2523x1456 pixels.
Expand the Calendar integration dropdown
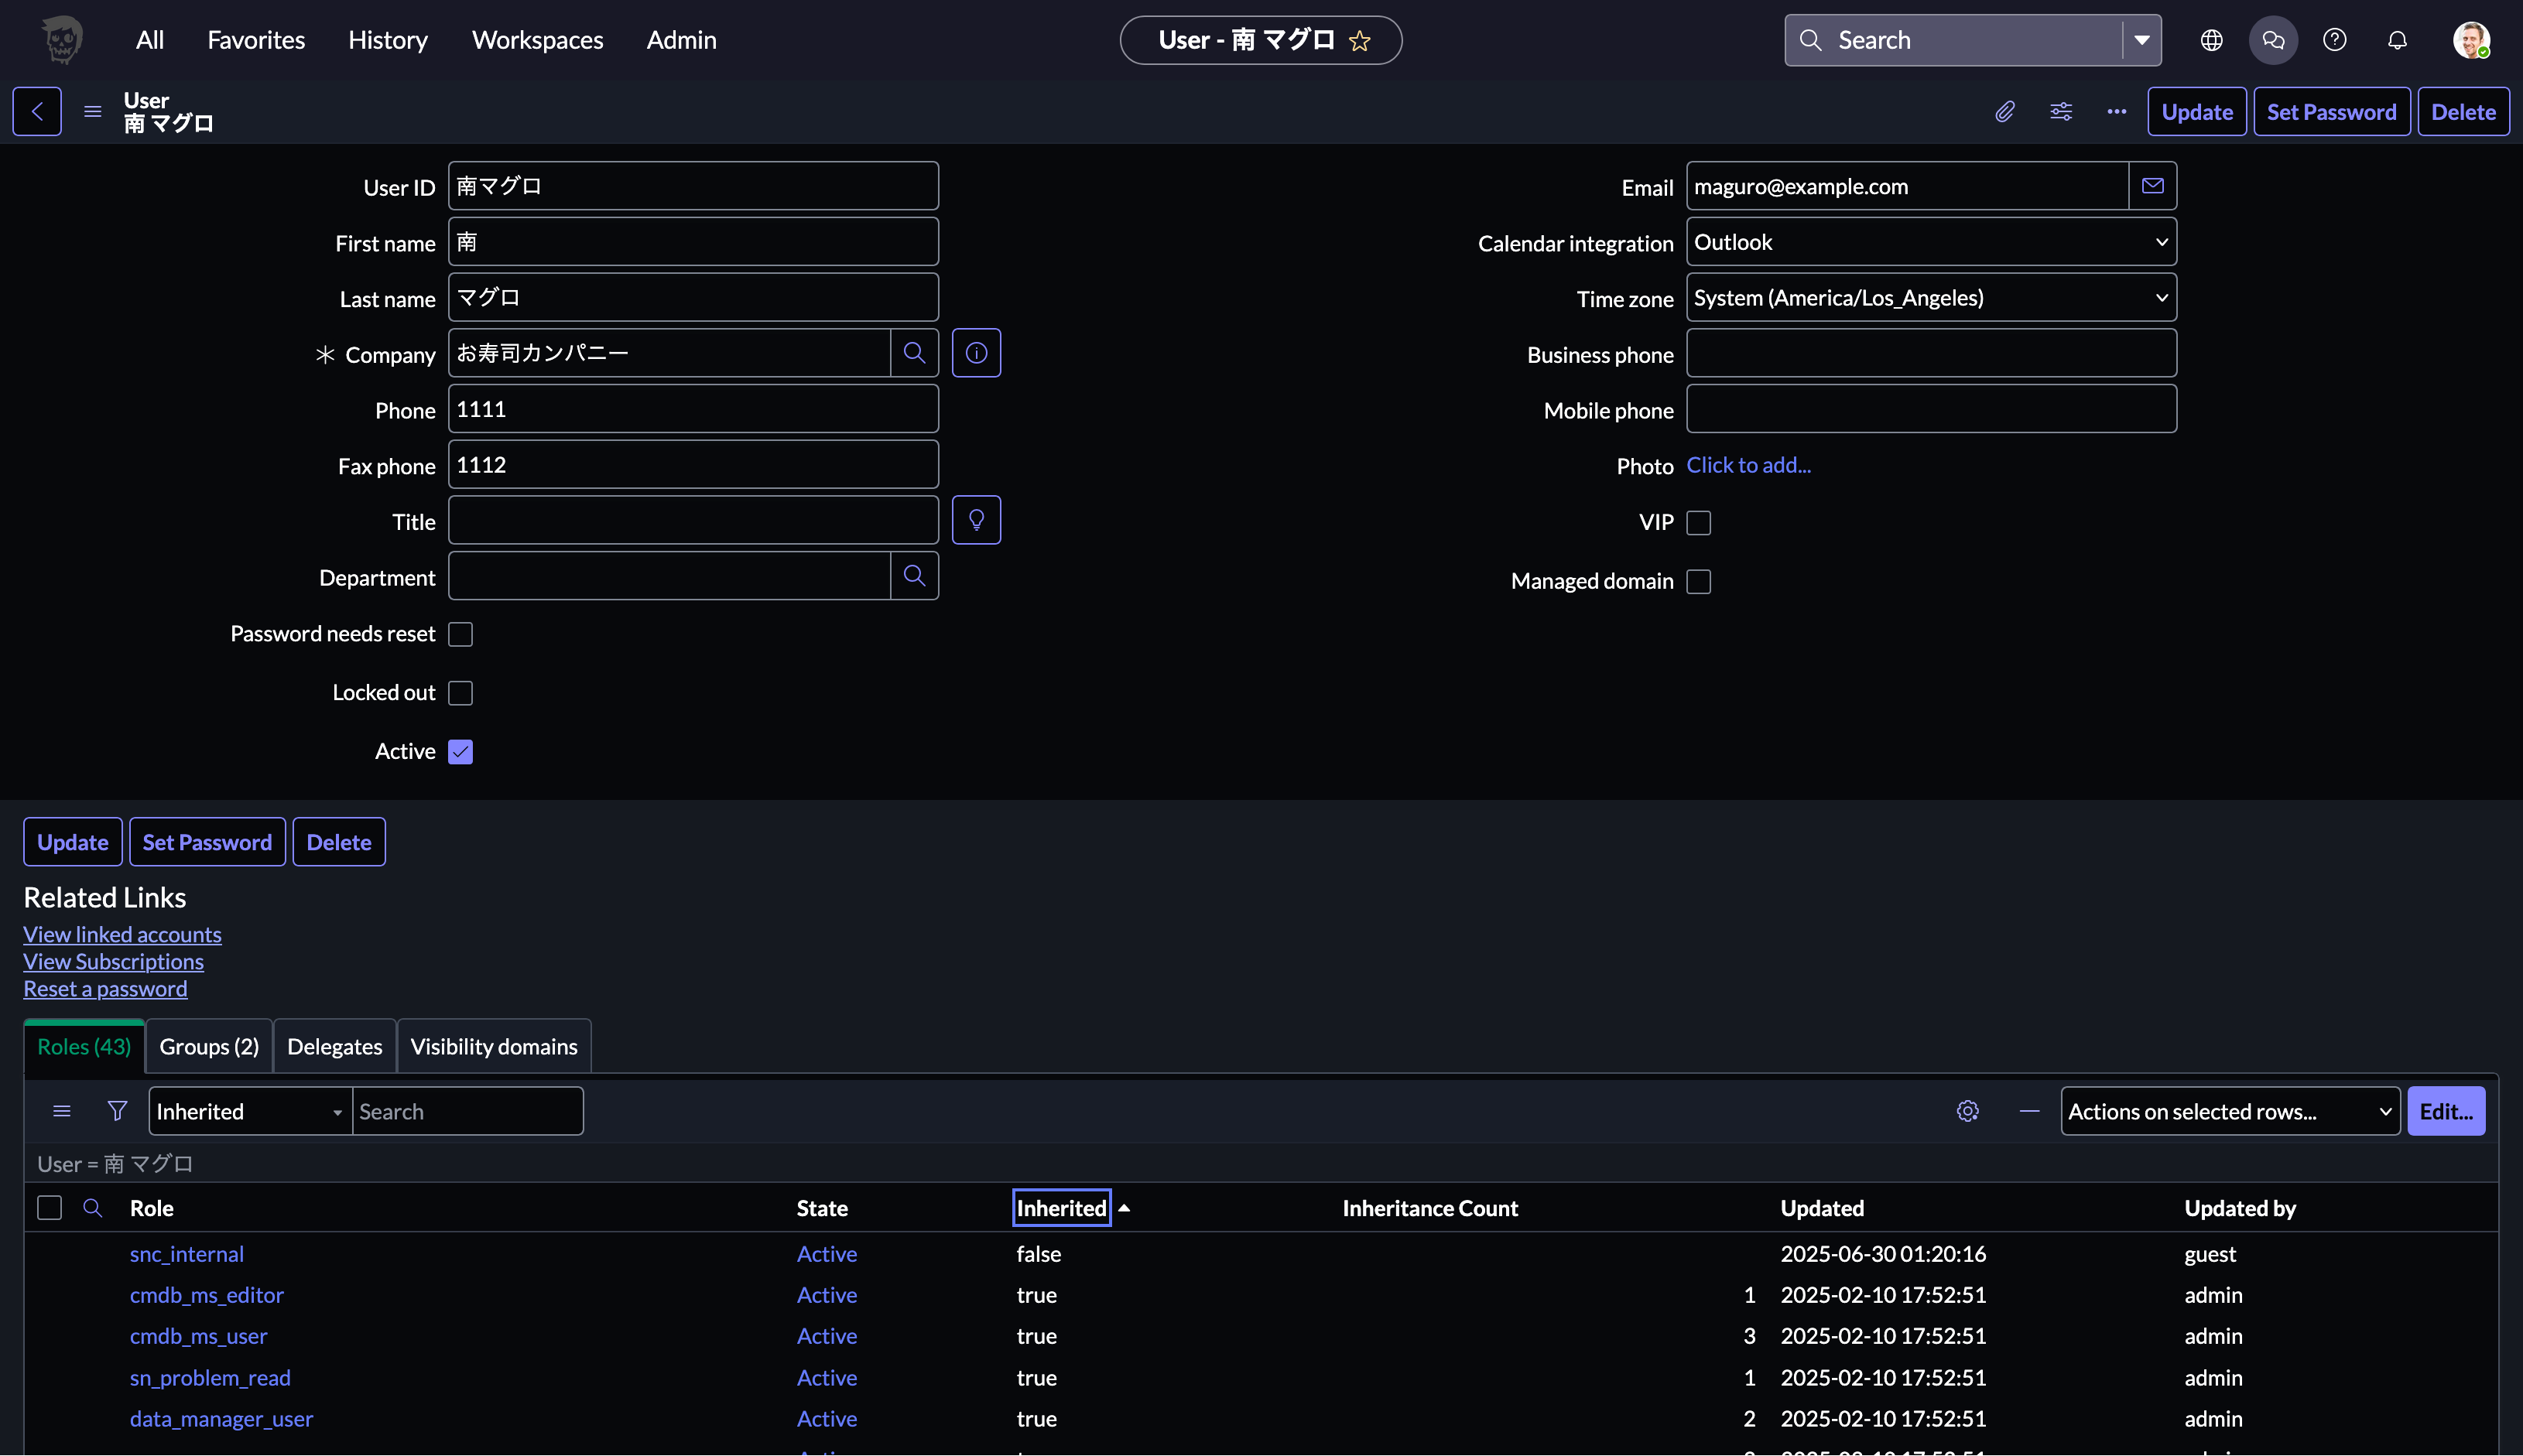1929,242
